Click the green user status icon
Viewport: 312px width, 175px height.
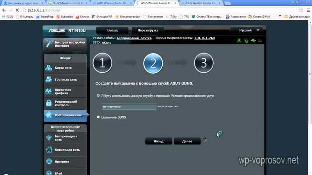239,40
